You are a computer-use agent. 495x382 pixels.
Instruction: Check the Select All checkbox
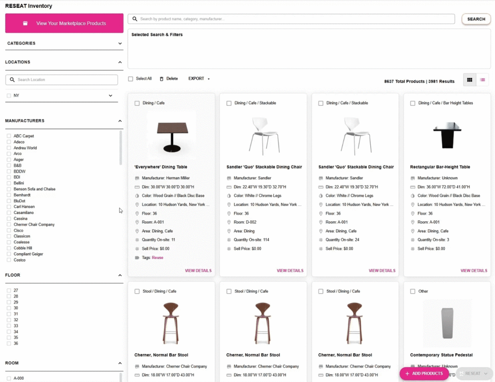click(131, 79)
